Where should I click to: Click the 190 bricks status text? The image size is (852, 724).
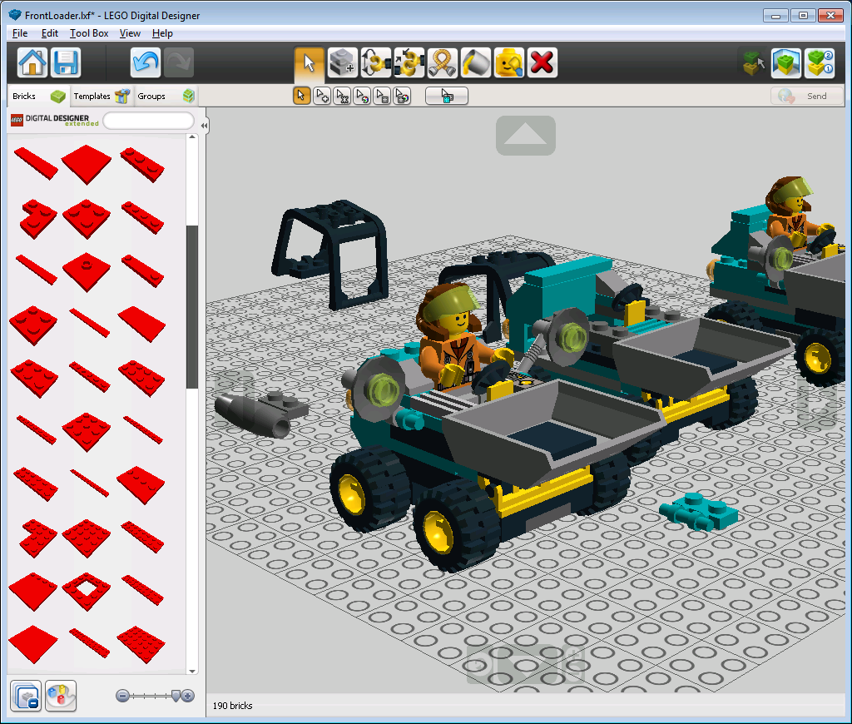pos(233,706)
